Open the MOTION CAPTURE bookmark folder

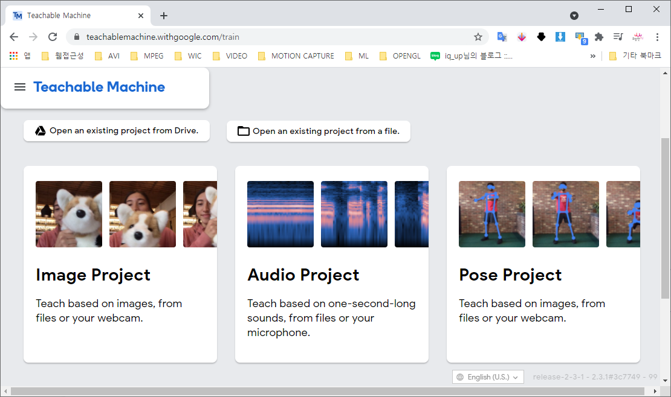296,56
